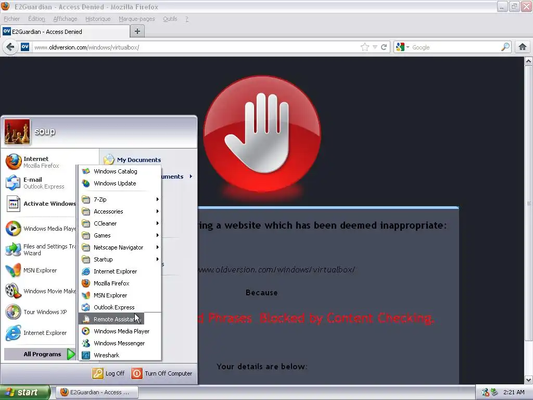Click the URL address field
This screenshot has width=533, height=400.
click(196, 47)
